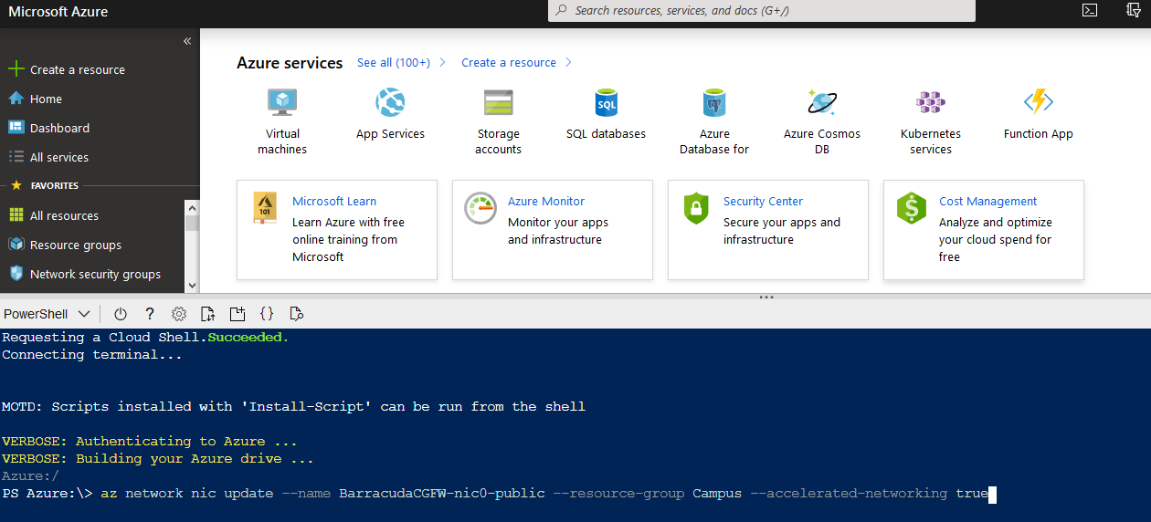Viewport: 1151px width, 522px height.
Task: Collapse the left sidebar menu
Action: [x=187, y=41]
